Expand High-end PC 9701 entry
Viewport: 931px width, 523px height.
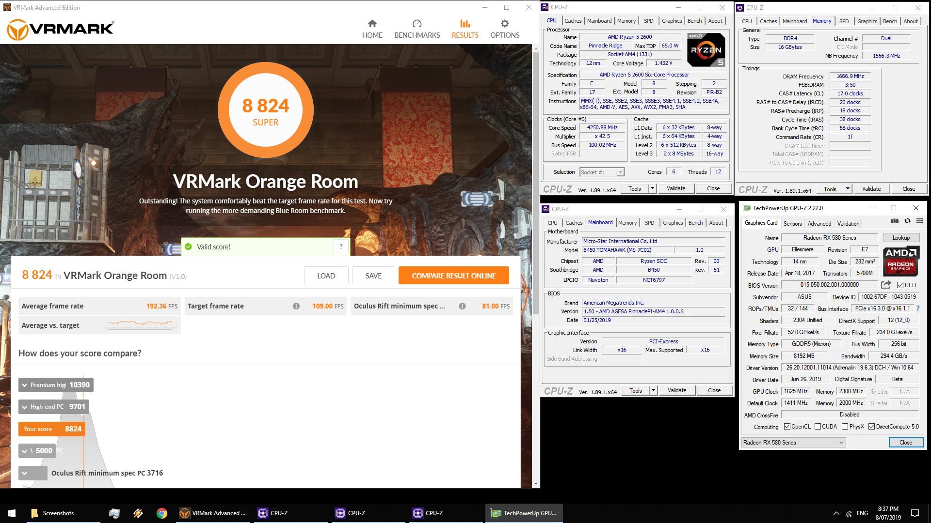(54, 407)
